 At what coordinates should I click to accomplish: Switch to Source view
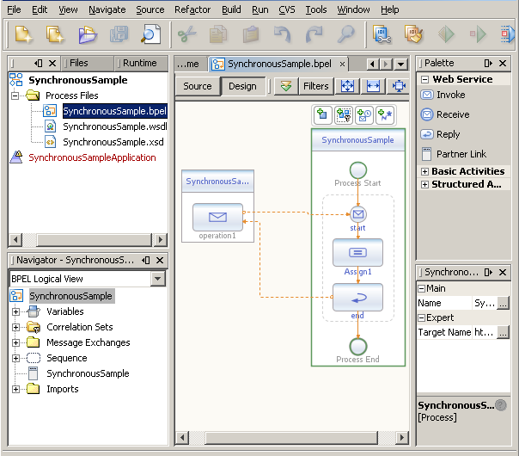(198, 86)
